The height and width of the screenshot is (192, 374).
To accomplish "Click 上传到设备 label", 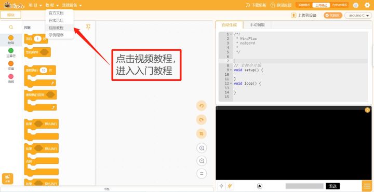I will click(x=307, y=16).
